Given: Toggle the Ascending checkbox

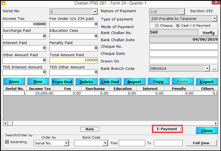Looking at the screenshot, I should pyautogui.click(x=7, y=142).
